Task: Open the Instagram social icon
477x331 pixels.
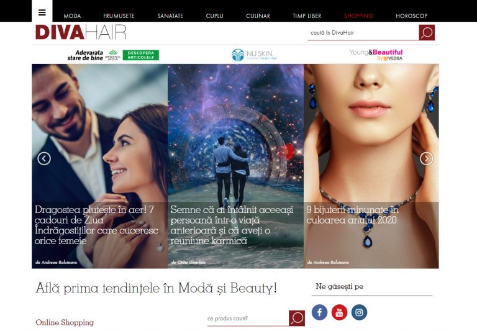Action: [x=359, y=312]
